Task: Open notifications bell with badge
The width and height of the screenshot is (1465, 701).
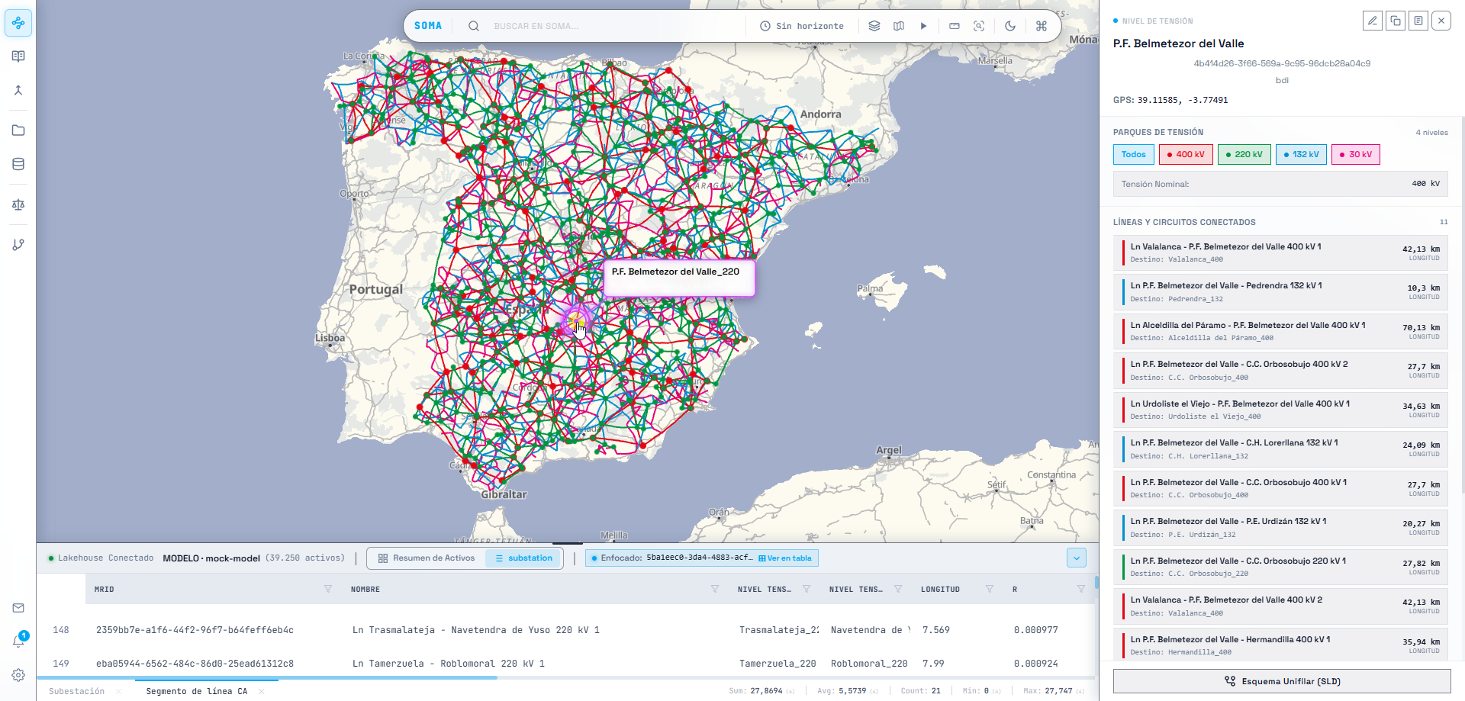Action: 18,641
